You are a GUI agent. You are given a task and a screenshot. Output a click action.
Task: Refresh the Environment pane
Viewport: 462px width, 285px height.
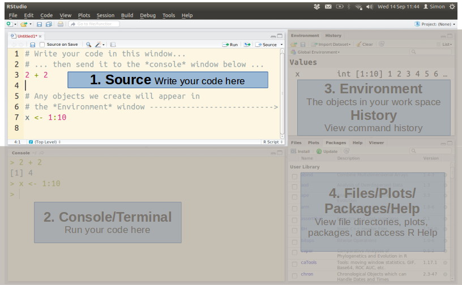coord(382,44)
